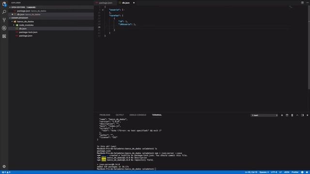Switch to the PROBLEMS panel tab
Screen dimensions: 310x174
[x=105, y=115]
